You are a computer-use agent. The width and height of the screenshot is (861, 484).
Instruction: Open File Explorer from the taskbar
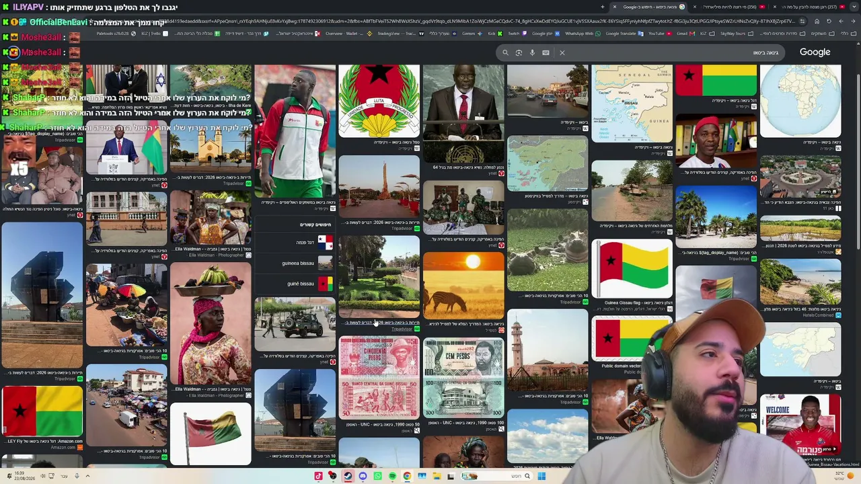437,476
